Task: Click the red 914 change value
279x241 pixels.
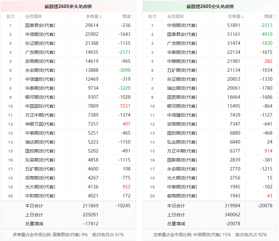Action: [268, 151]
